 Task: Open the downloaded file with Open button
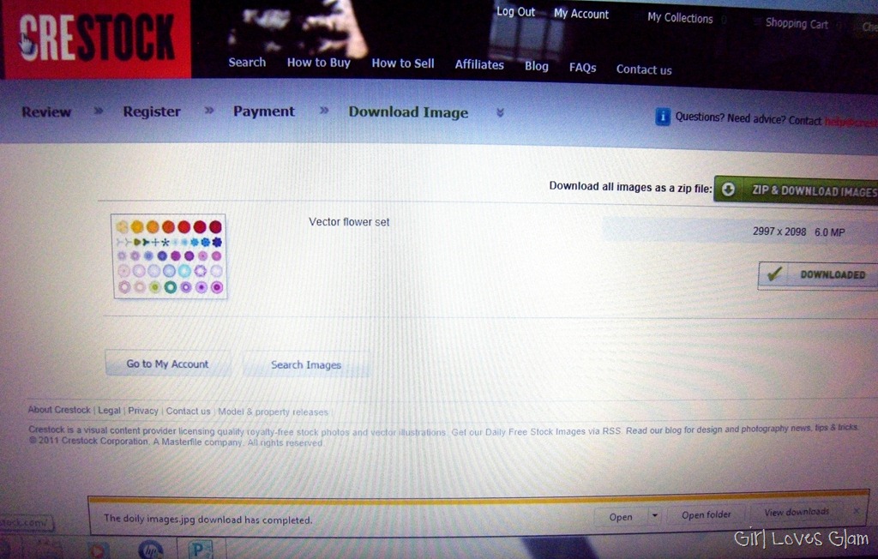[x=621, y=516]
